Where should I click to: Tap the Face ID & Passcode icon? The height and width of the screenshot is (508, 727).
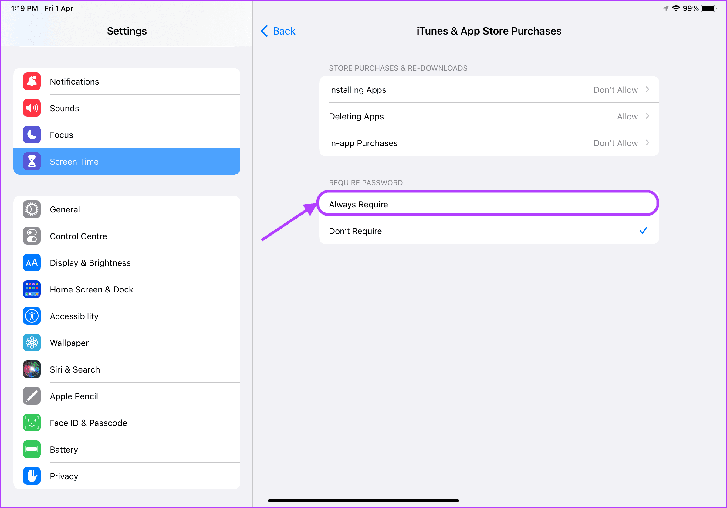tap(32, 423)
